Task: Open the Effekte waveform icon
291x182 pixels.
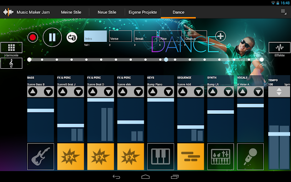Action: click(x=280, y=47)
